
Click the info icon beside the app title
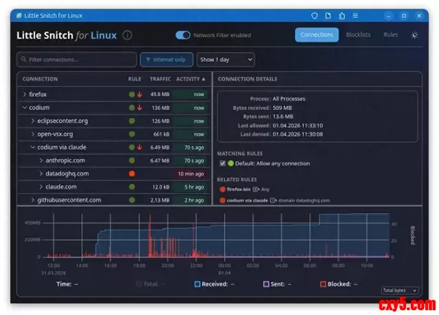click(x=128, y=35)
